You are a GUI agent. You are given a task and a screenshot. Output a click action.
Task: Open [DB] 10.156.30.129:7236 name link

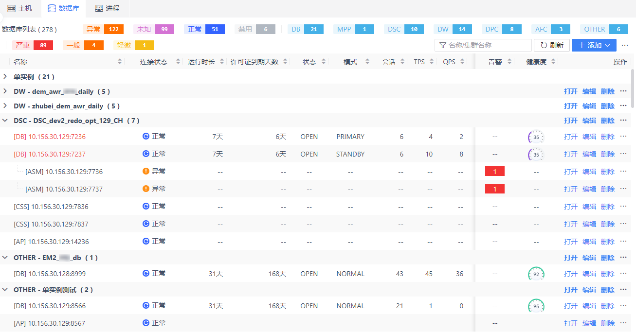point(50,137)
